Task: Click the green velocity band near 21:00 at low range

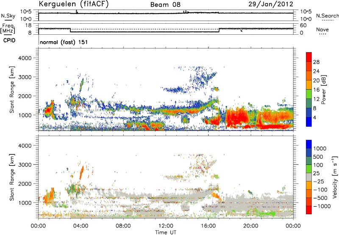Action: [267, 214]
